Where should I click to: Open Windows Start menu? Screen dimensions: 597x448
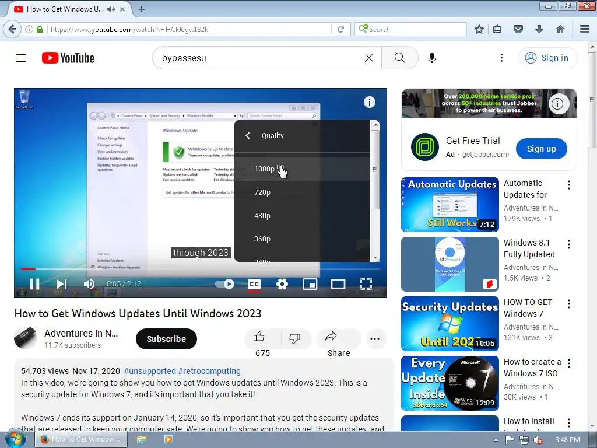coord(16,439)
